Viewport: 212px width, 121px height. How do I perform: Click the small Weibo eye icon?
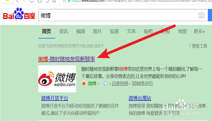coord(84,83)
